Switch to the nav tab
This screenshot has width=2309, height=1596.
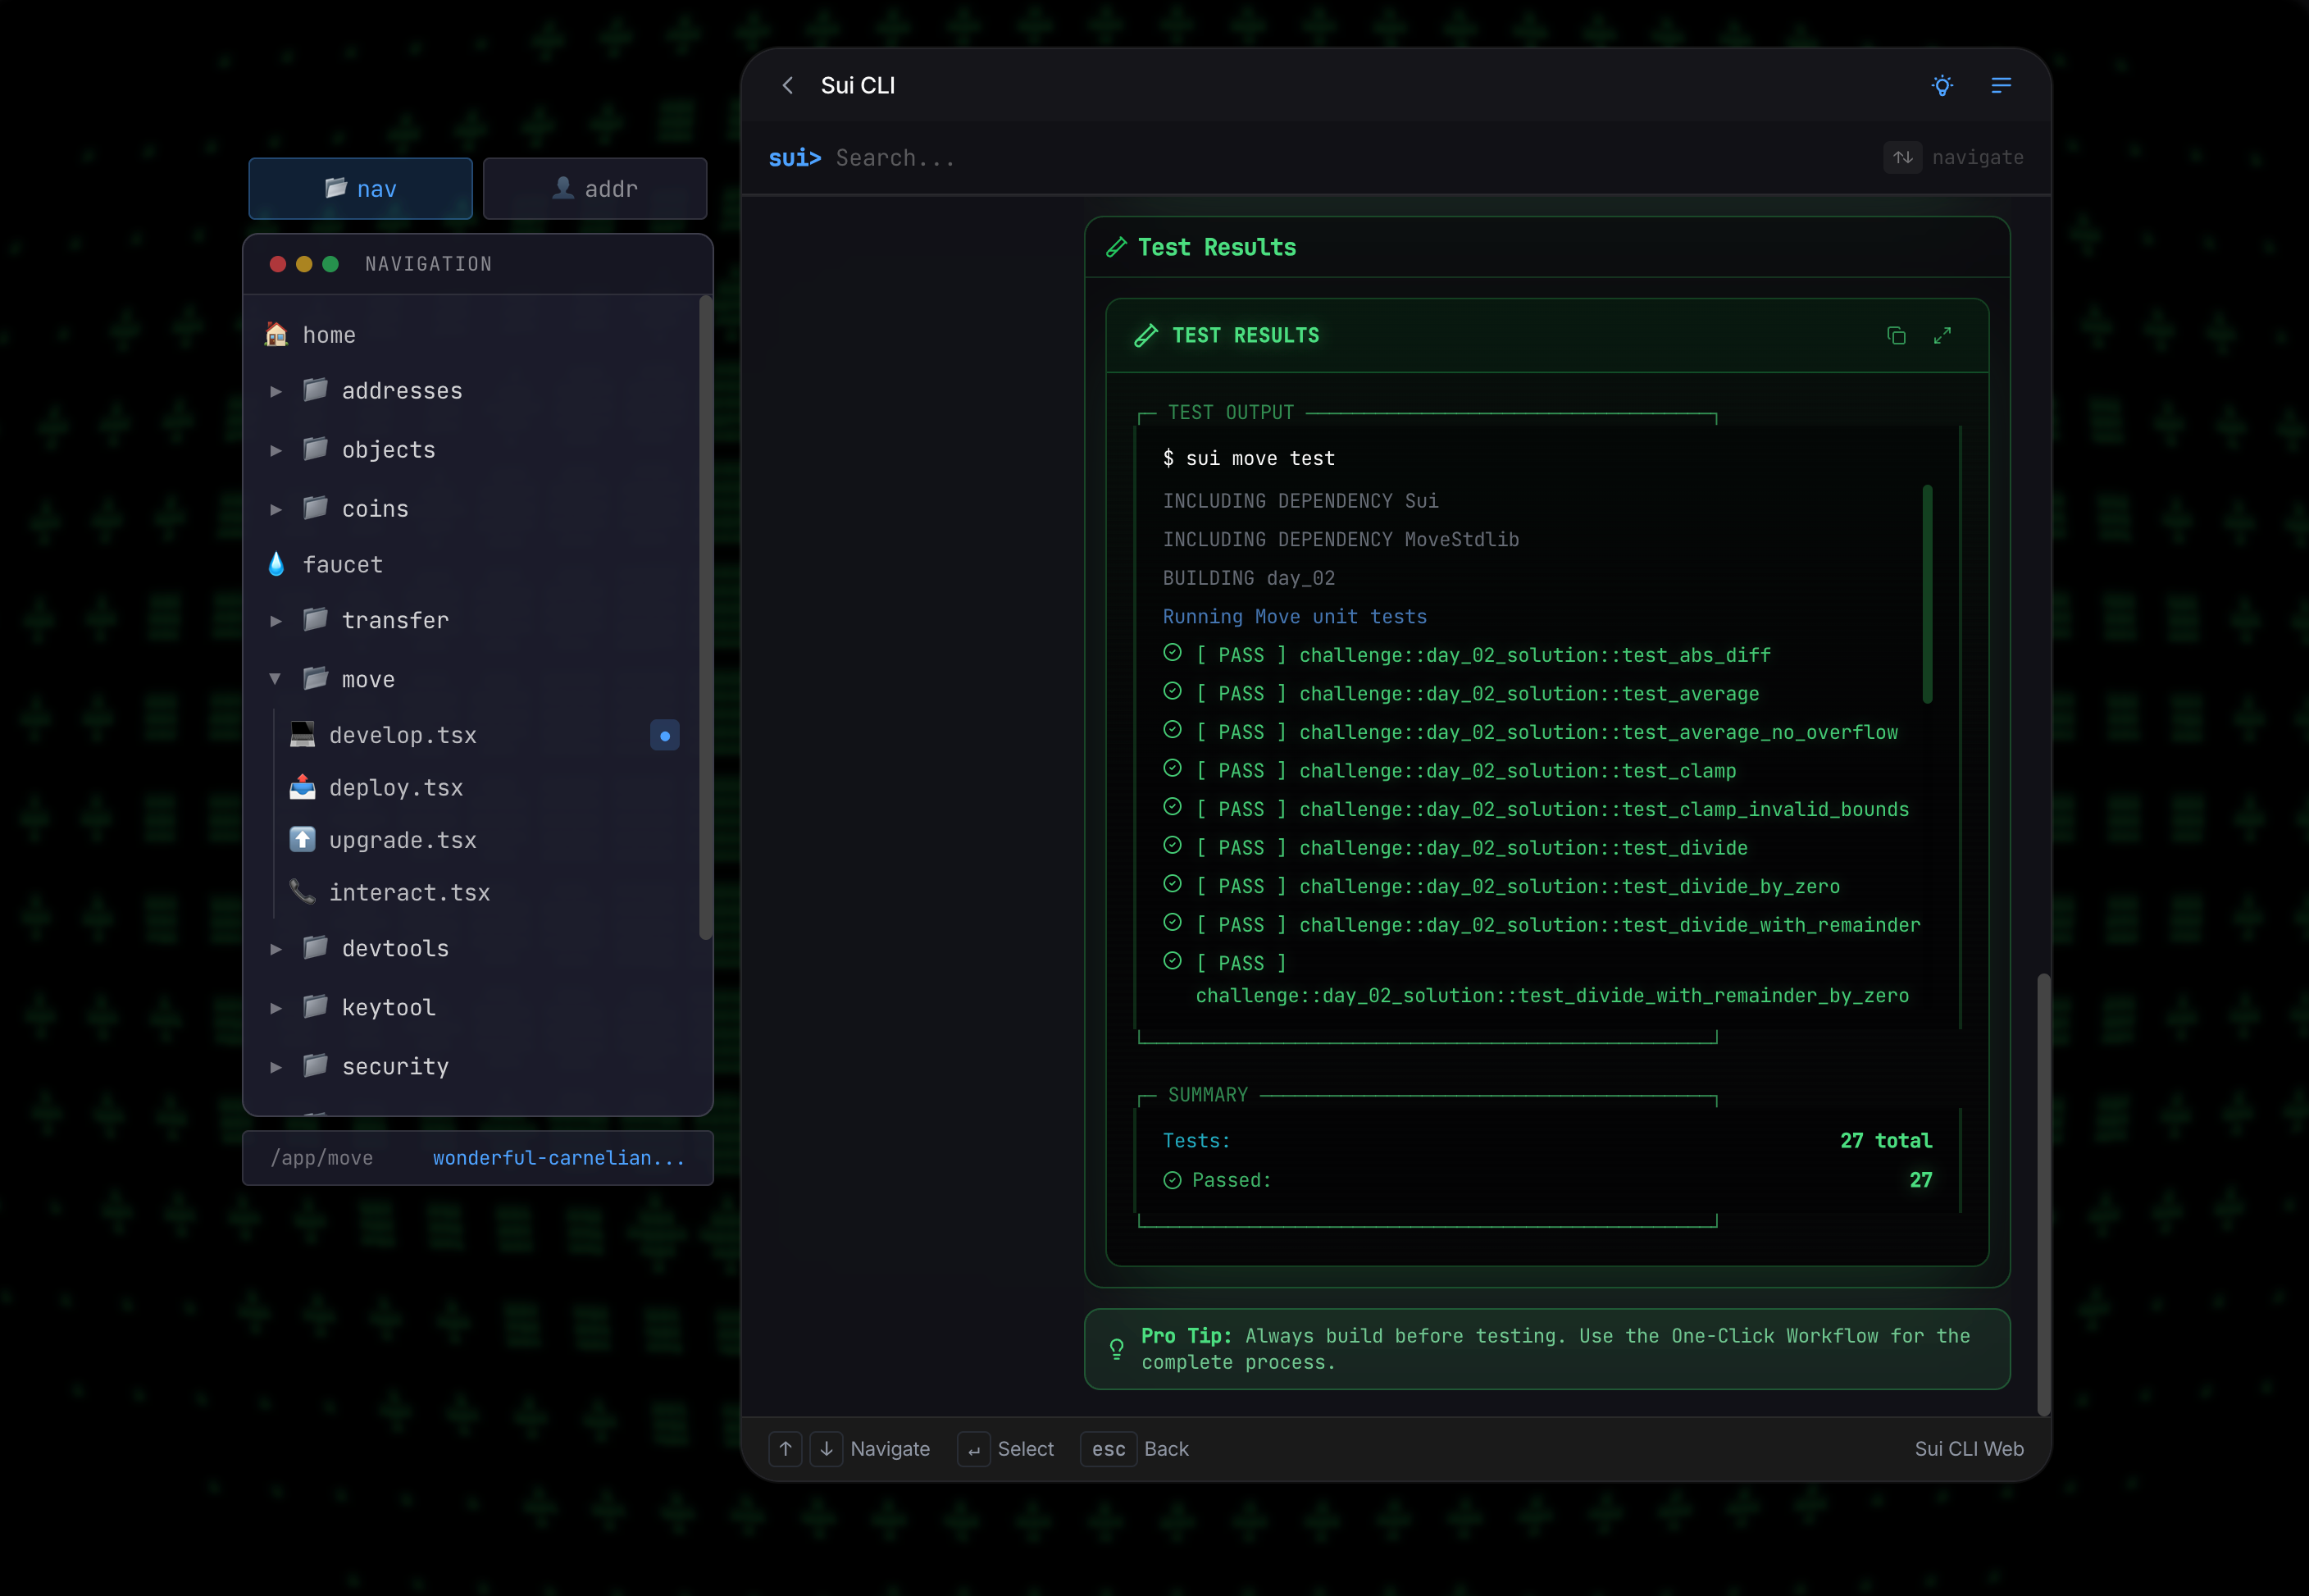360,188
